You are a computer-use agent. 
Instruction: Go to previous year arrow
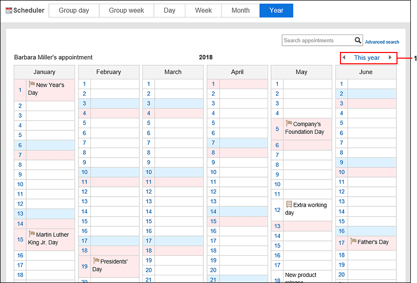point(344,57)
